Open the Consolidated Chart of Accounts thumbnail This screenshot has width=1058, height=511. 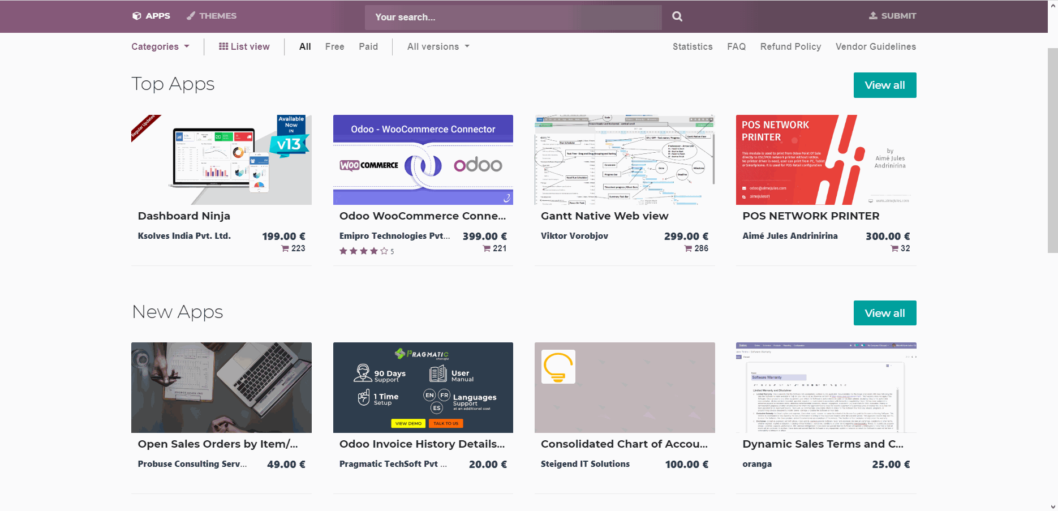coord(625,388)
